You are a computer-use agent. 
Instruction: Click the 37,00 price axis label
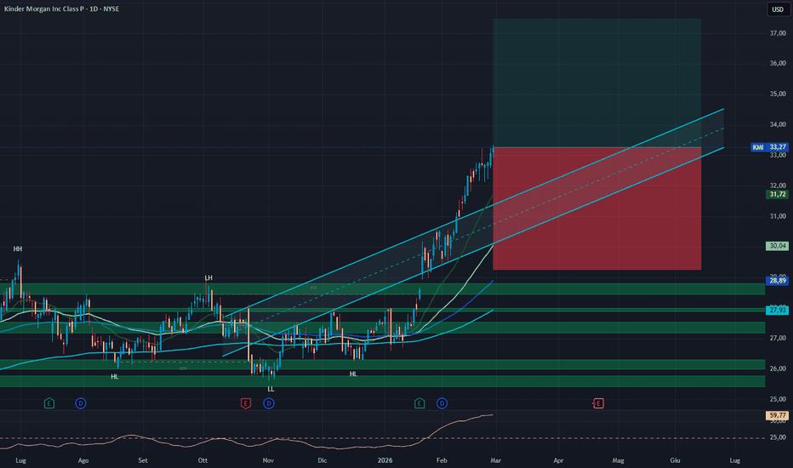(778, 33)
